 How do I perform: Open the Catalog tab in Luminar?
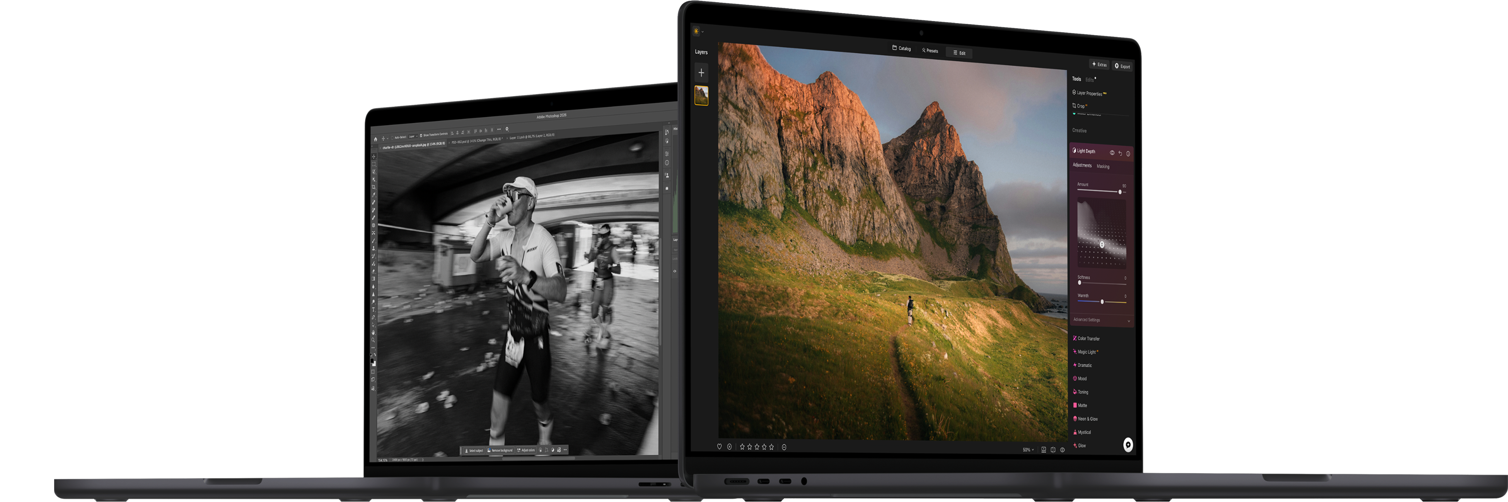point(902,49)
